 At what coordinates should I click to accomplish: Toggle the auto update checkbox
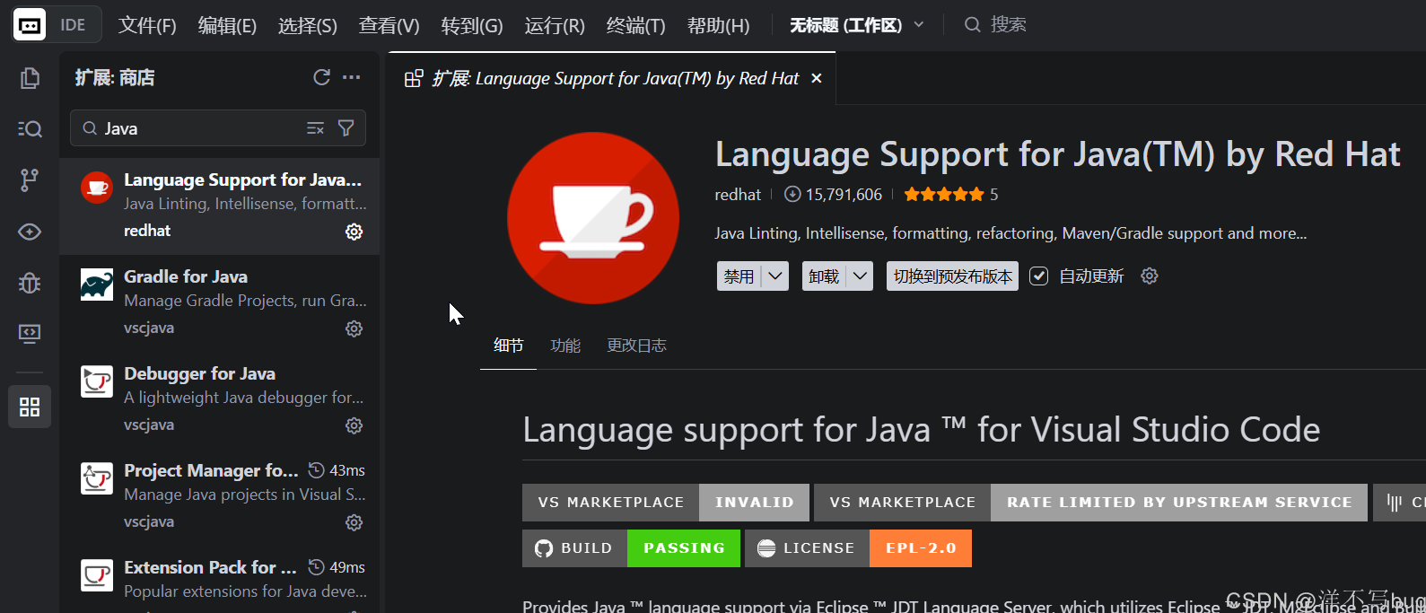1038,276
